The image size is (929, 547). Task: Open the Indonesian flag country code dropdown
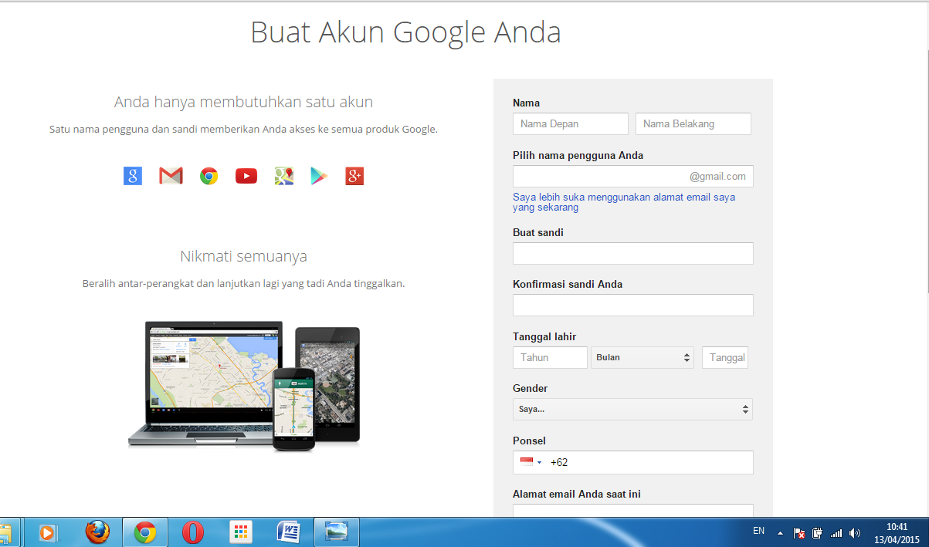(531, 462)
